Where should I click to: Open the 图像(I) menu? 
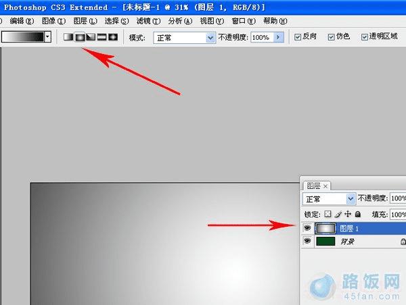[53, 21]
